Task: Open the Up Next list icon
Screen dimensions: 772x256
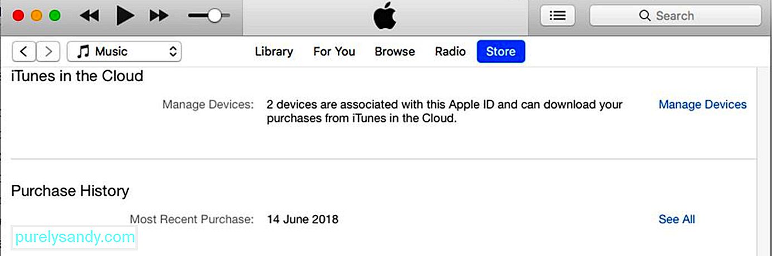Action: [557, 16]
